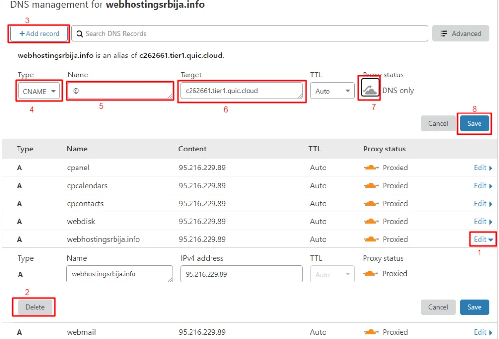Screen dimensions: 499x339
Task: Select the cpanel record name
Action: pyautogui.click(x=78, y=168)
